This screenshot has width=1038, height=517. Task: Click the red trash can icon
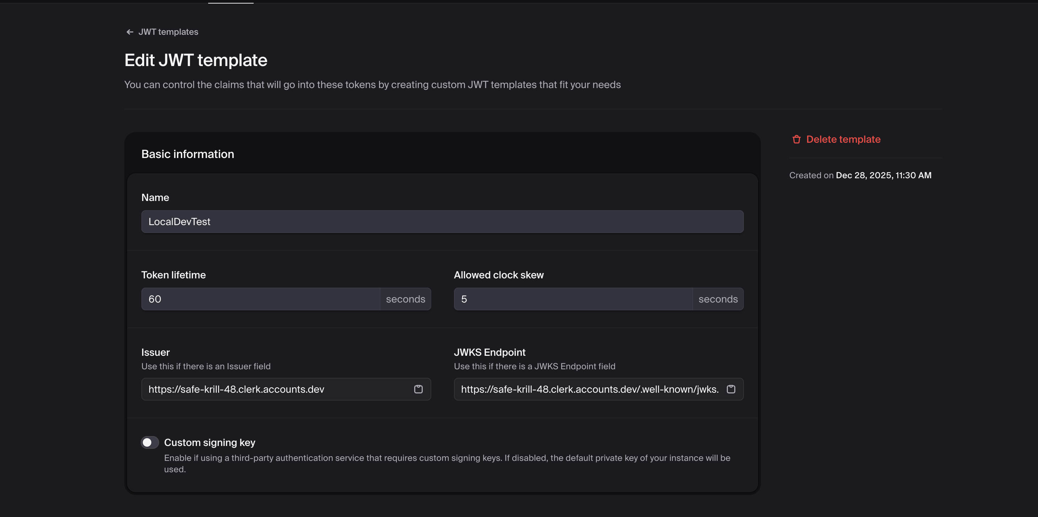pyautogui.click(x=796, y=139)
